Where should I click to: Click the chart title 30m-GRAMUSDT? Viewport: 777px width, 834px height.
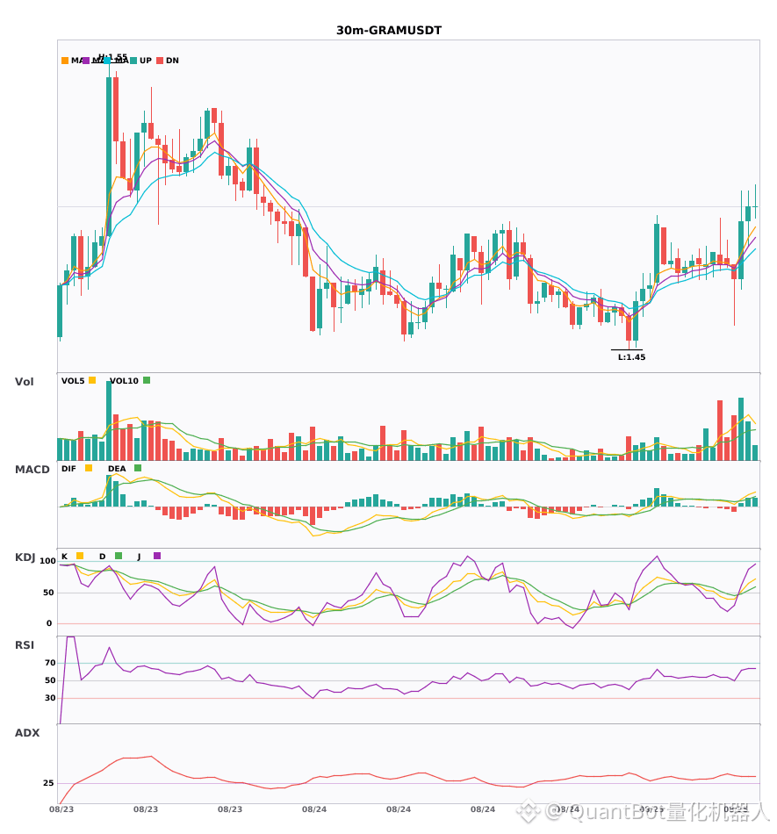(389, 31)
